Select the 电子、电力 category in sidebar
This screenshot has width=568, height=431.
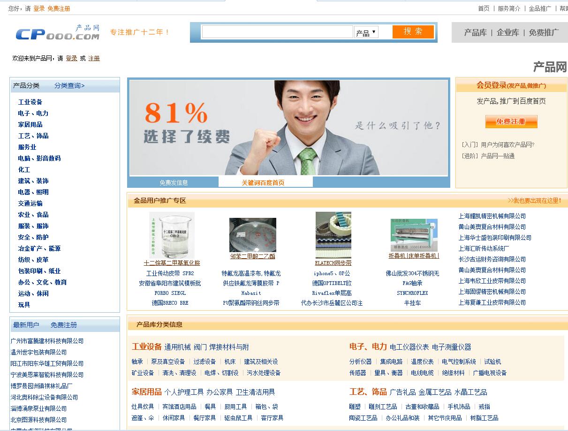(33, 113)
